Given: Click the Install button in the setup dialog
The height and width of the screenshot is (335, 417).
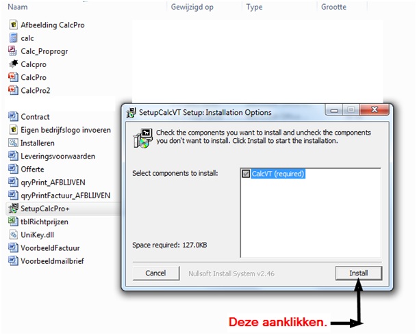Looking at the screenshot, I should point(359,273).
